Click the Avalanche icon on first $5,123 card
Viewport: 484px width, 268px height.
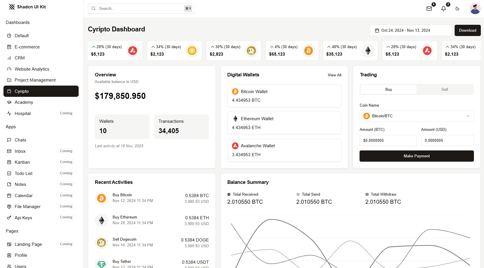coord(133,51)
